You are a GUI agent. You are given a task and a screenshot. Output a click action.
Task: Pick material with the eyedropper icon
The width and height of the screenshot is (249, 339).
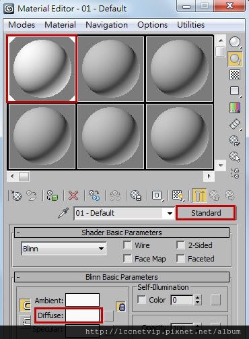click(63, 213)
